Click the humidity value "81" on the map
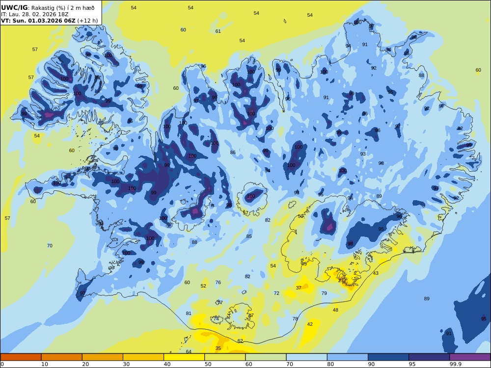 188,313
